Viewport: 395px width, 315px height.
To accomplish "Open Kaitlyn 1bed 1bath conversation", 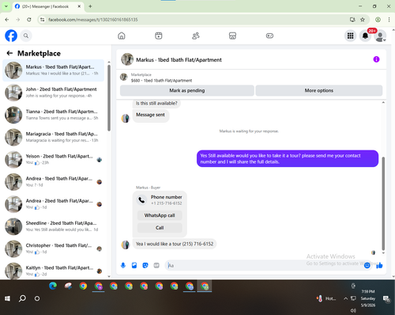I will pyautogui.click(x=54, y=271).
